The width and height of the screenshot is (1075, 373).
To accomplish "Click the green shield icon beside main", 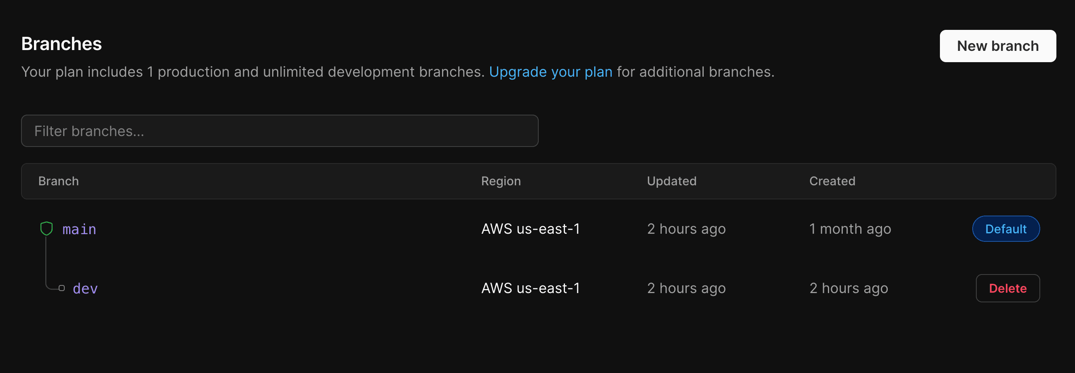I will point(47,228).
